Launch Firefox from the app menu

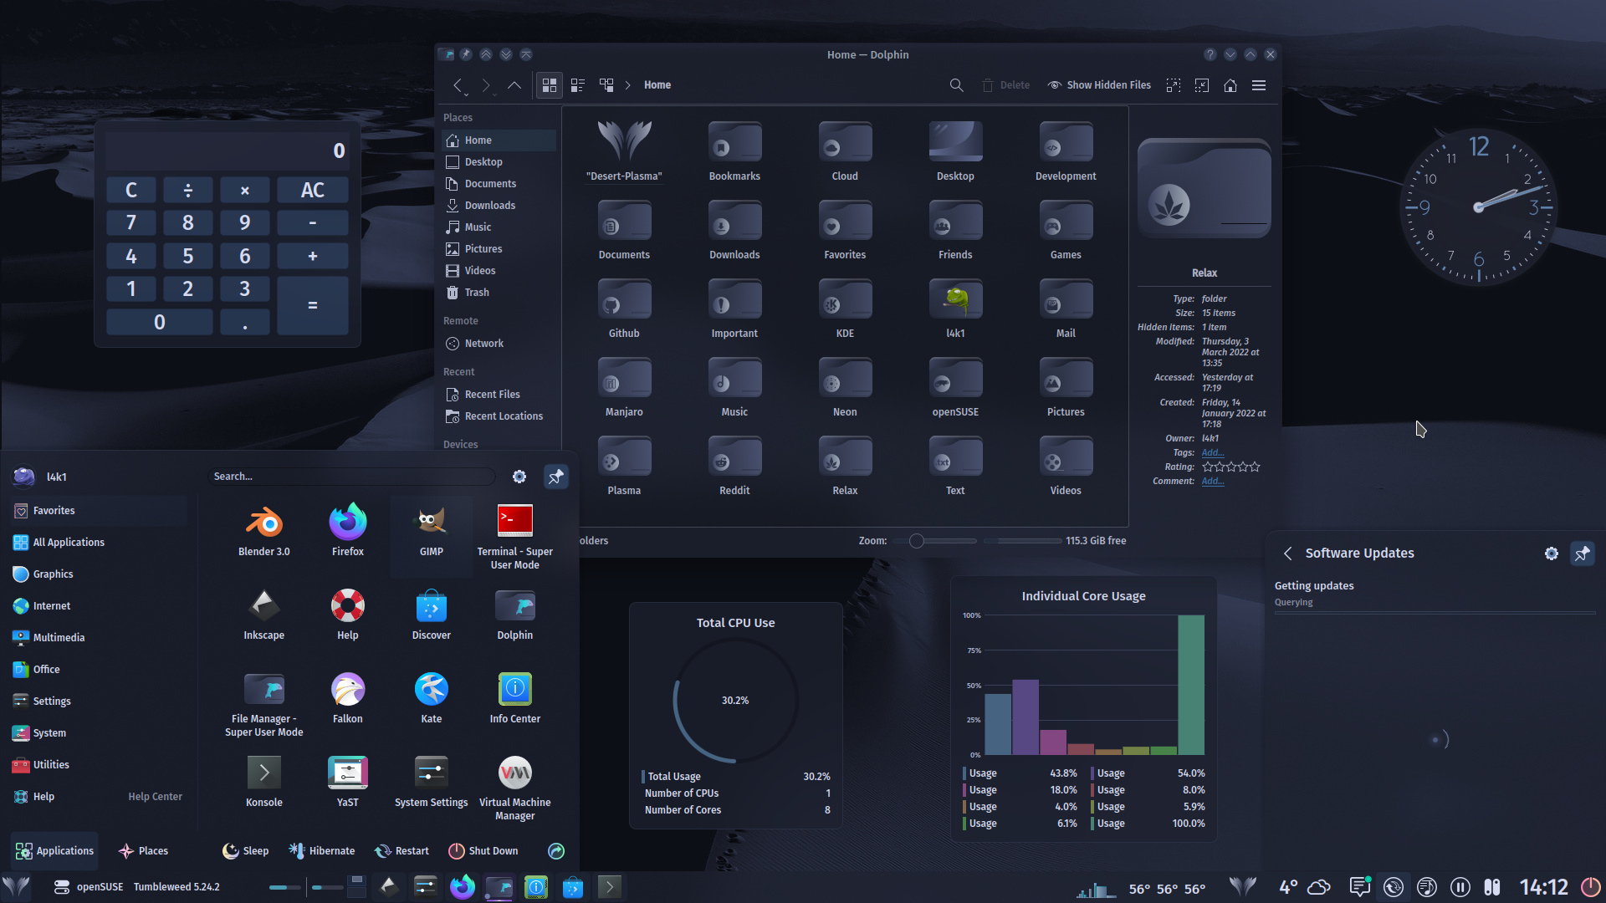(347, 531)
